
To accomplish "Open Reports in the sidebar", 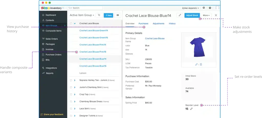I will pos(50,73).
